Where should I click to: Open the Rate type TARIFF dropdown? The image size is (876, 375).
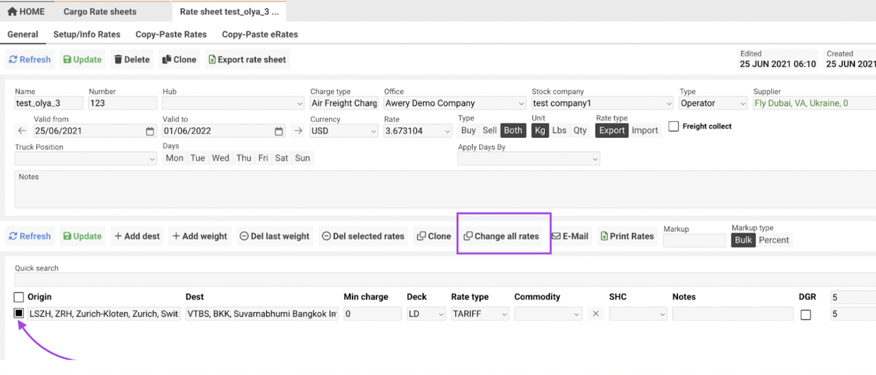coord(480,314)
